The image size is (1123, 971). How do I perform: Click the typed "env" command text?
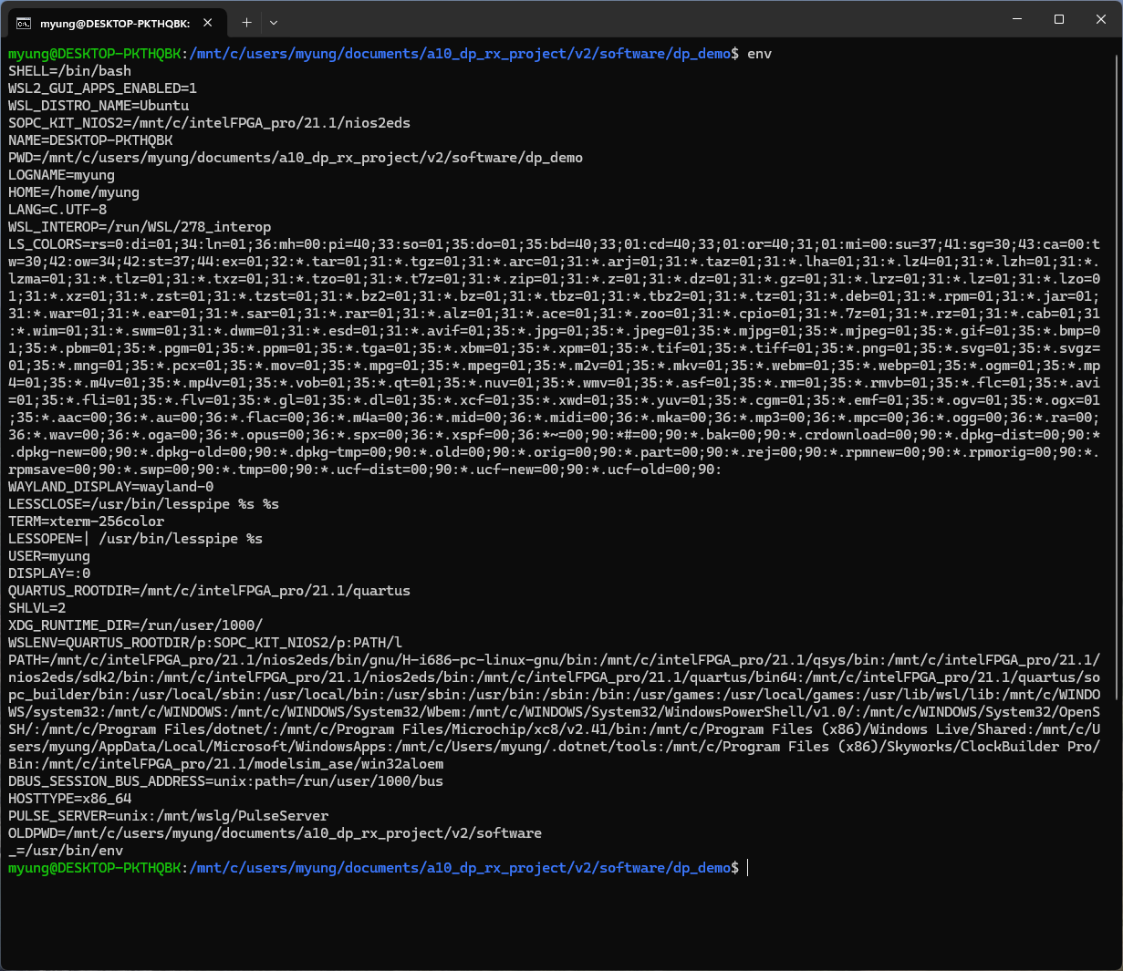[x=759, y=54]
